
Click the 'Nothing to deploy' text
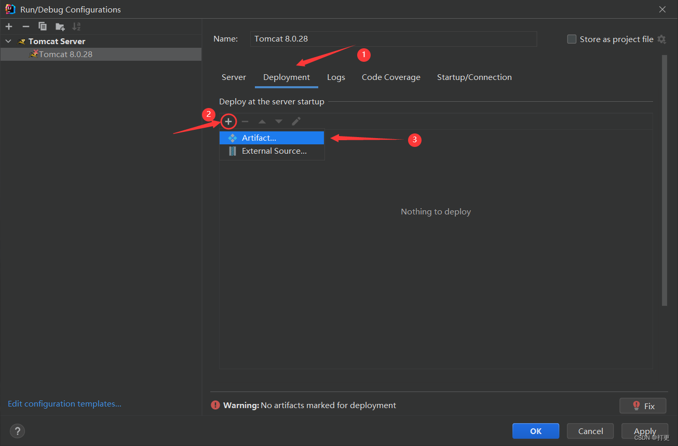coord(436,212)
